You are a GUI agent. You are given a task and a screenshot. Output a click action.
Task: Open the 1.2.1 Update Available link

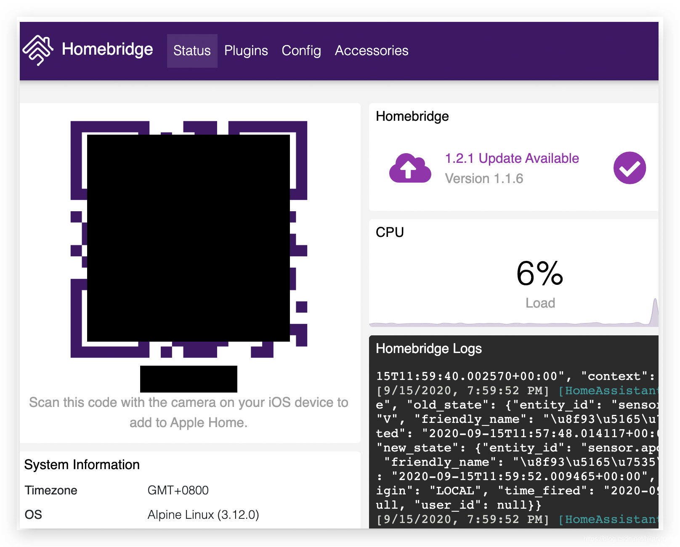tap(512, 158)
